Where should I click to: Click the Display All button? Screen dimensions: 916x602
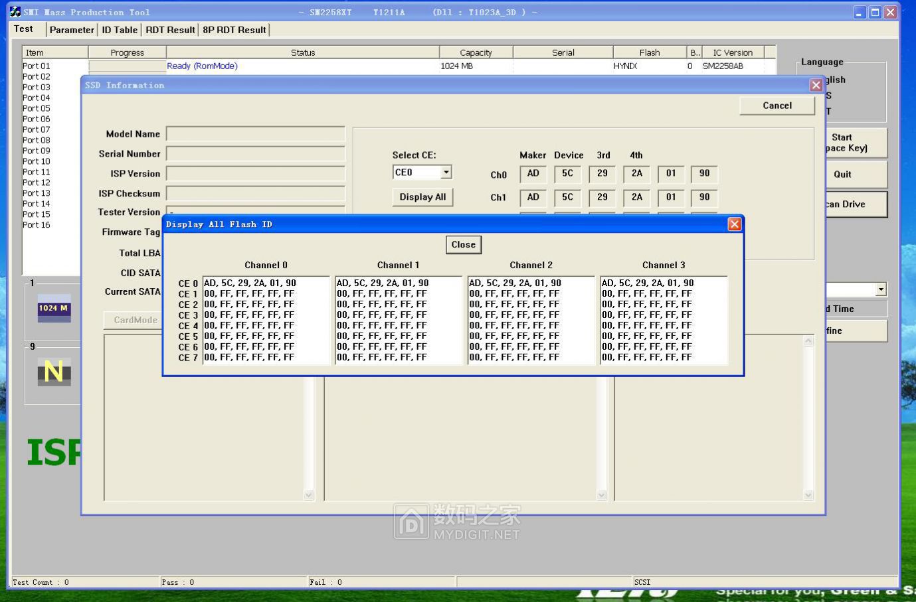click(x=422, y=197)
